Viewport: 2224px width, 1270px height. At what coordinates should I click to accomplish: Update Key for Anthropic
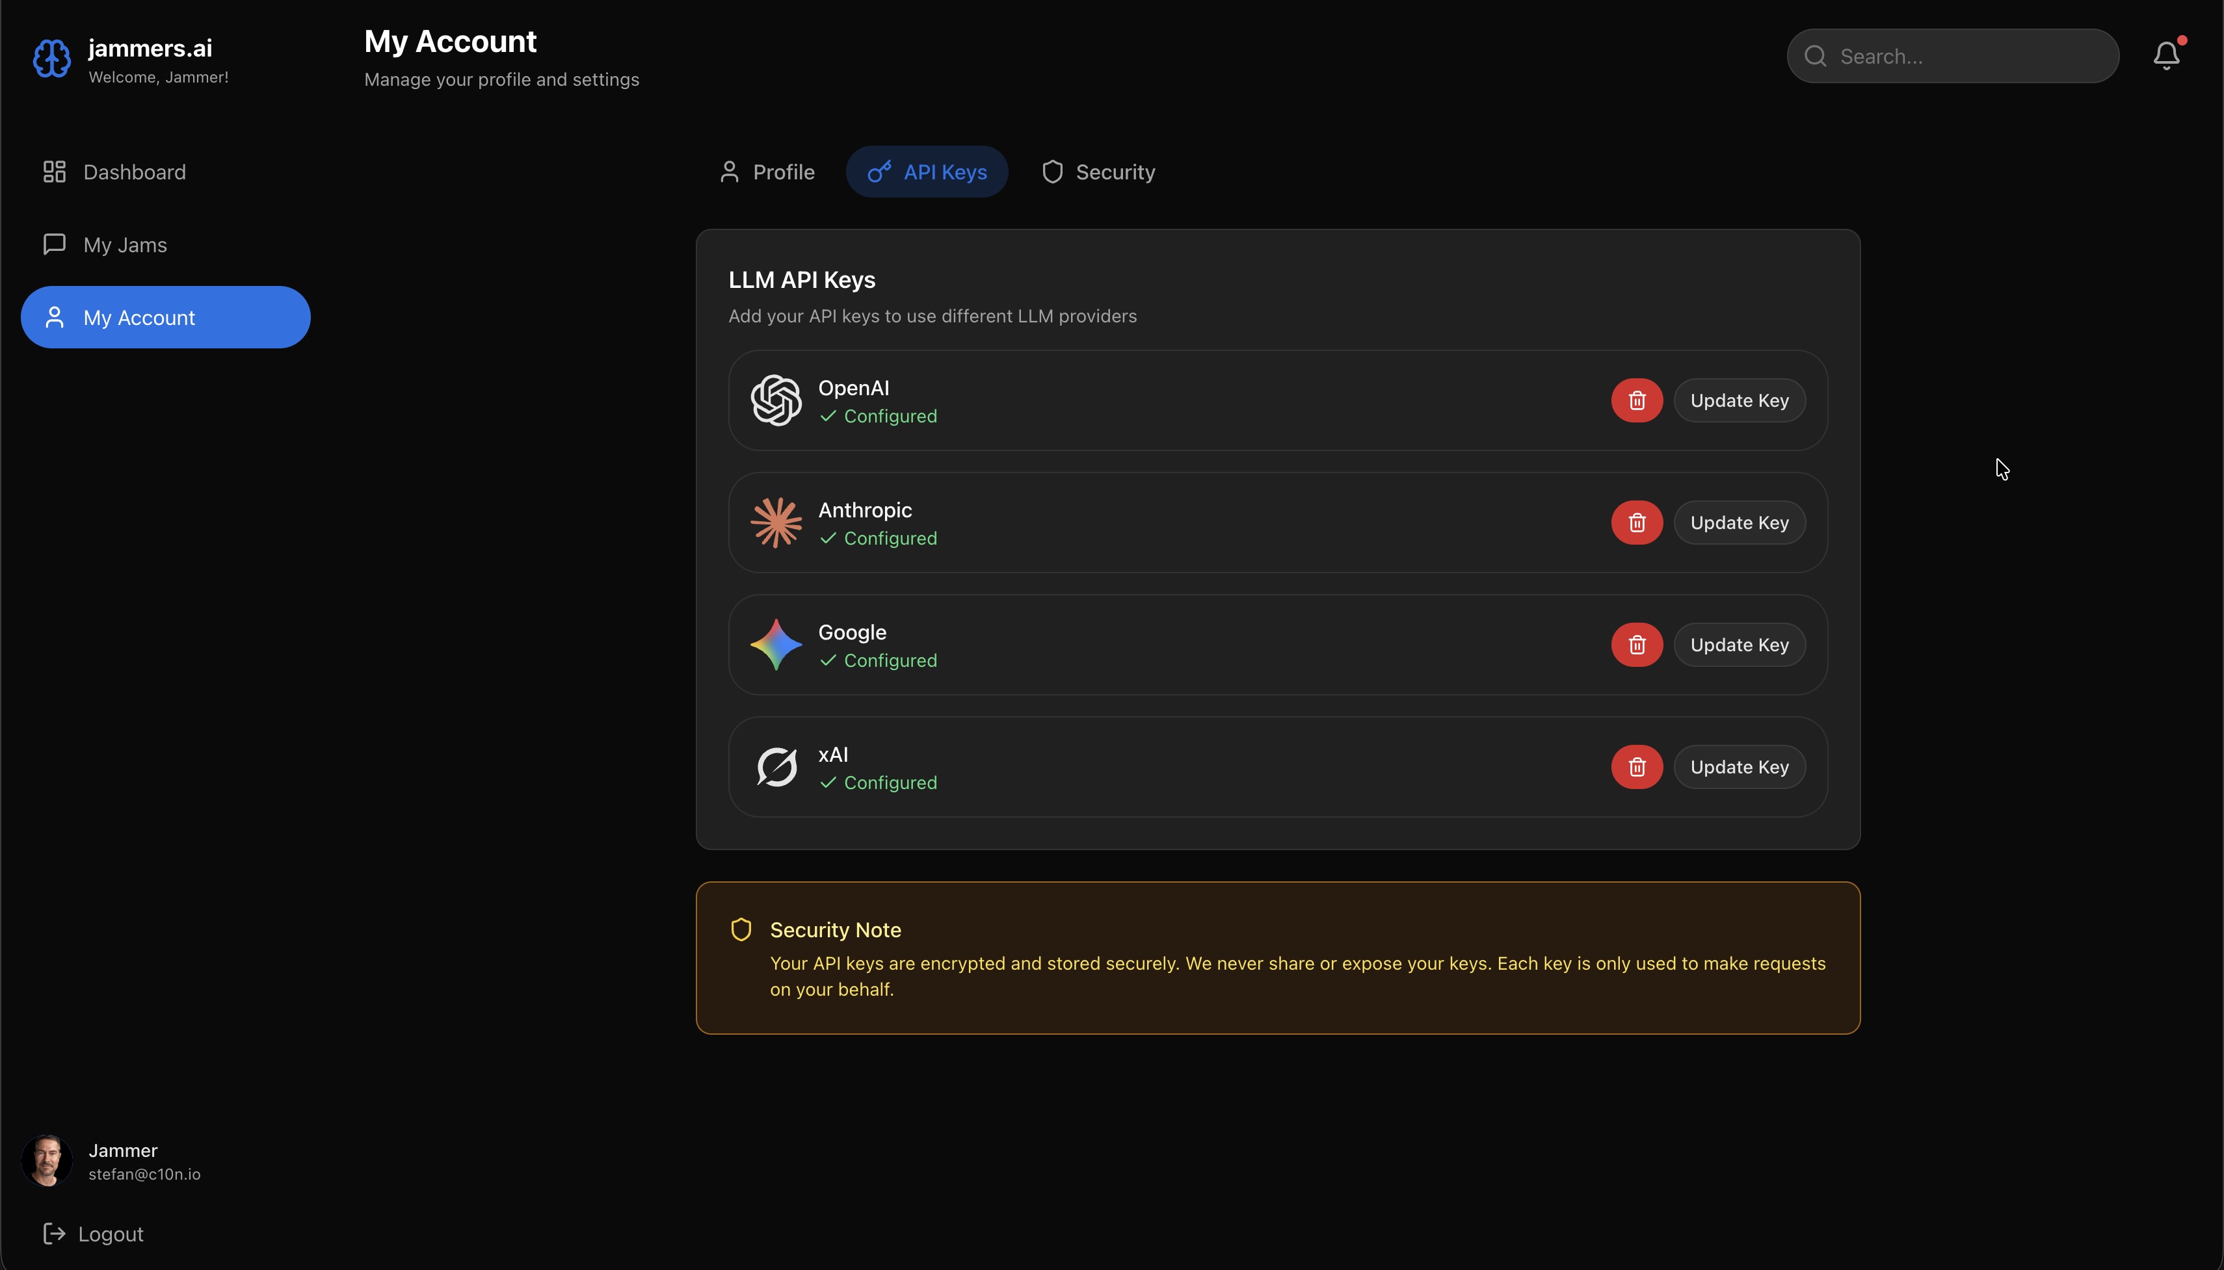coord(1739,523)
